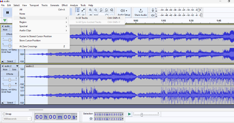Select the Selection (I-beam) tool
The height and width of the screenshot is (123, 234).
point(78,10)
